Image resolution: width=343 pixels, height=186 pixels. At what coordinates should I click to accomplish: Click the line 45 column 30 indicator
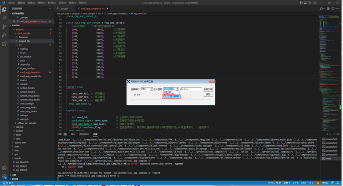pos(274,183)
